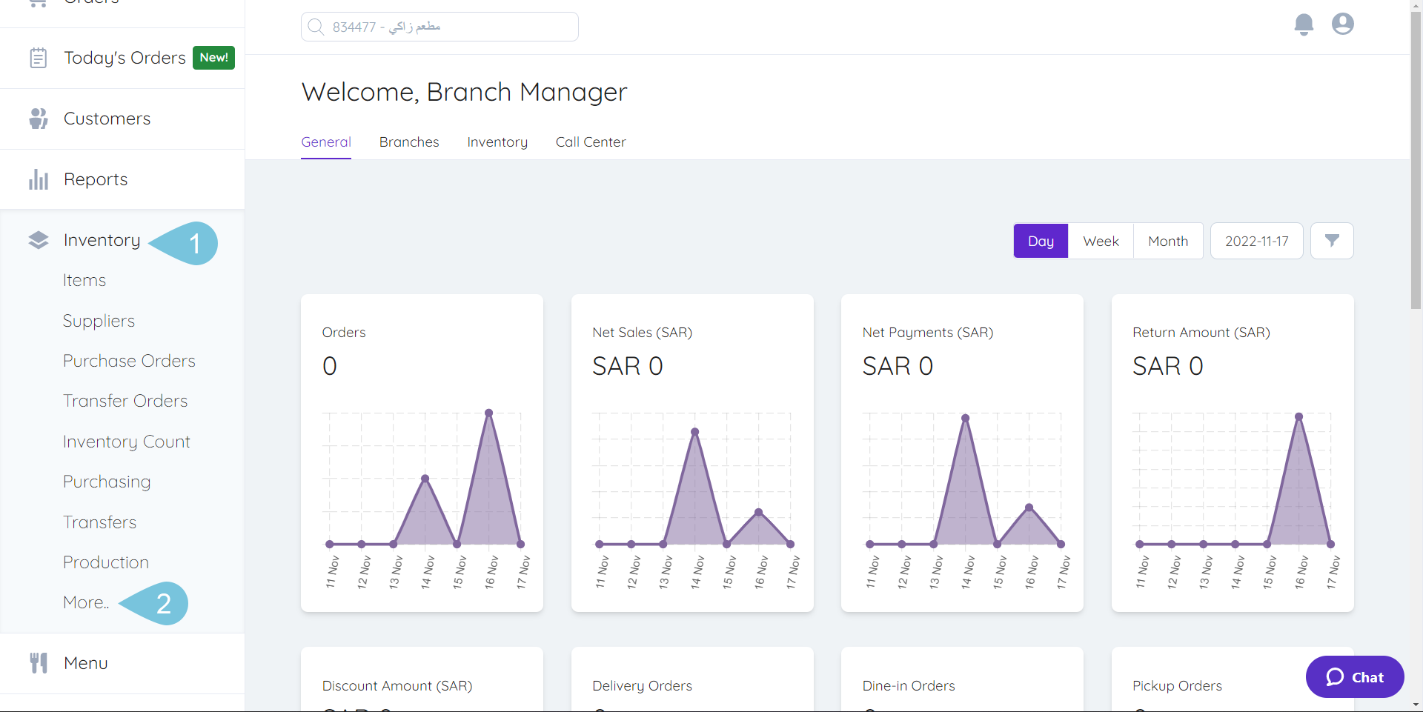Image resolution: width=1423 pixels, height=712 pixels.
Task: Switch data view to Month
Action: point(1167,240)
